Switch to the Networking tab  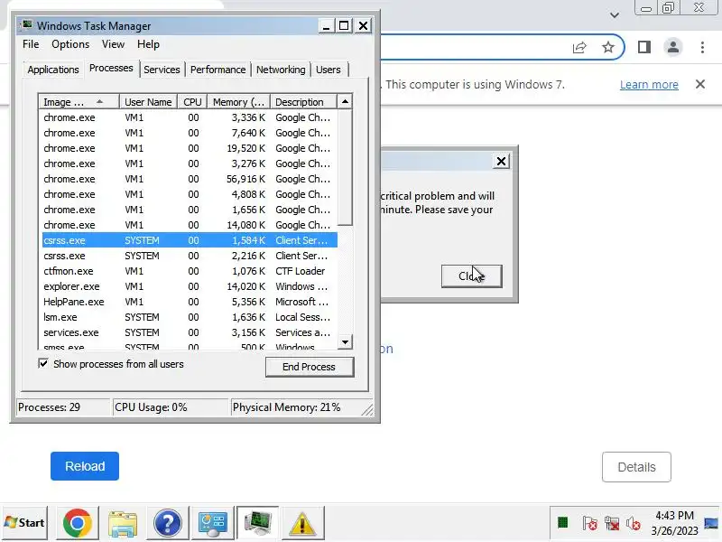coord(281,70)
